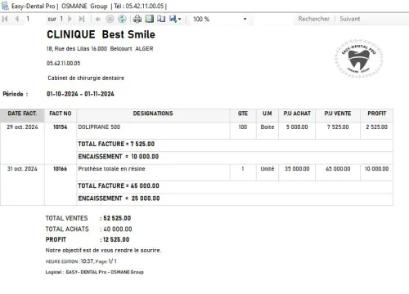
Task: Click the FACT NO column header
Action: coord(61,115)
